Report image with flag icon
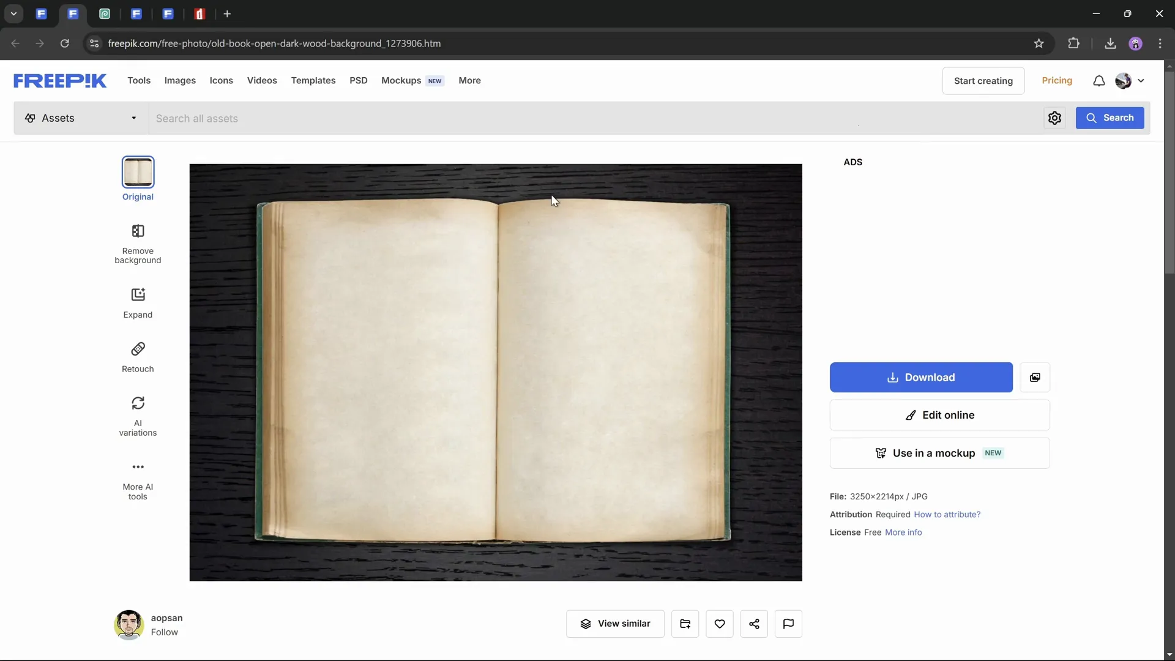1175x661 pixels. click(788, 624)
